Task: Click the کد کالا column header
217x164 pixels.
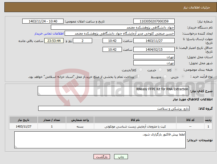Action: (x=190, y=120)
